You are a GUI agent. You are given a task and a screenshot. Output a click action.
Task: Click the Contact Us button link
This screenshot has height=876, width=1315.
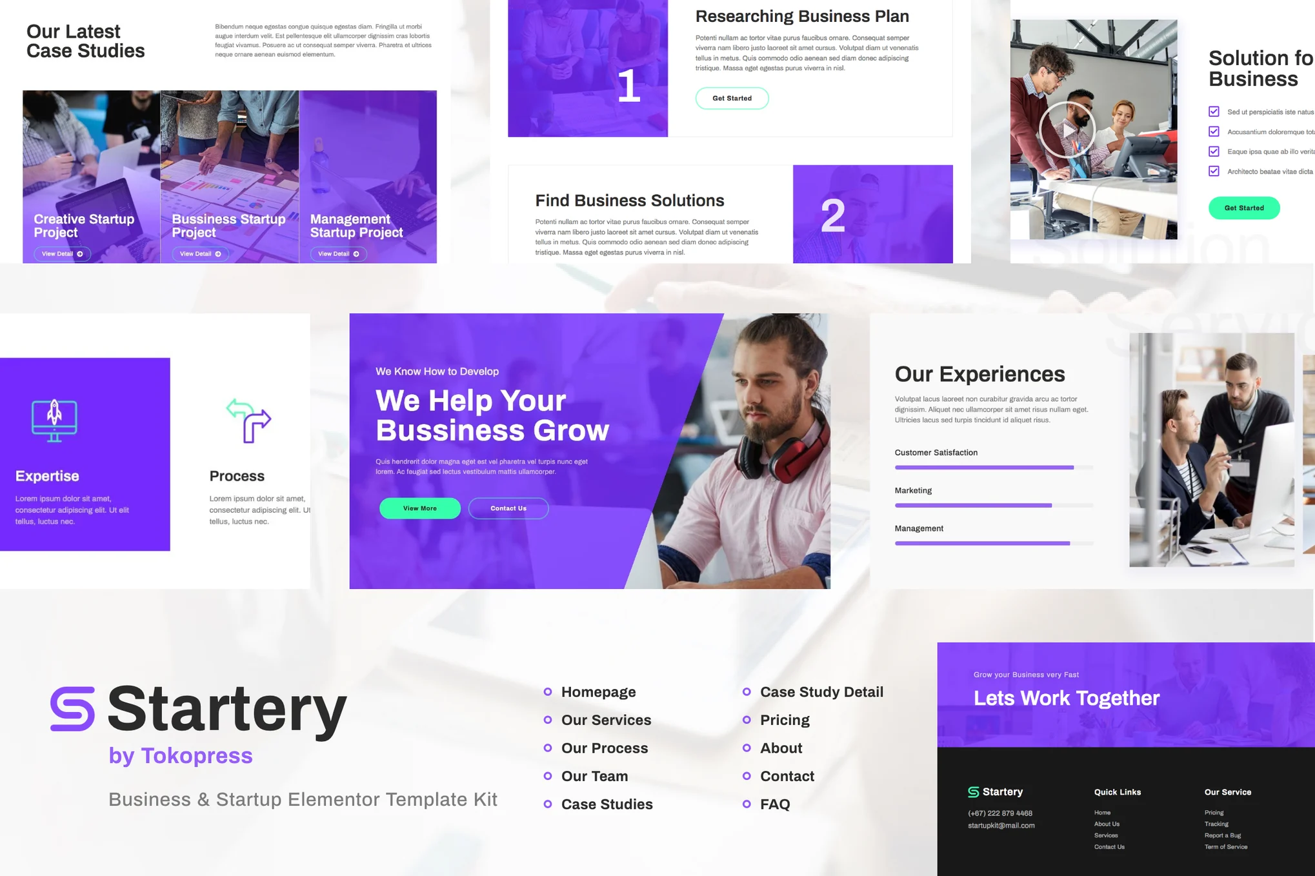[x=508, y=508]
